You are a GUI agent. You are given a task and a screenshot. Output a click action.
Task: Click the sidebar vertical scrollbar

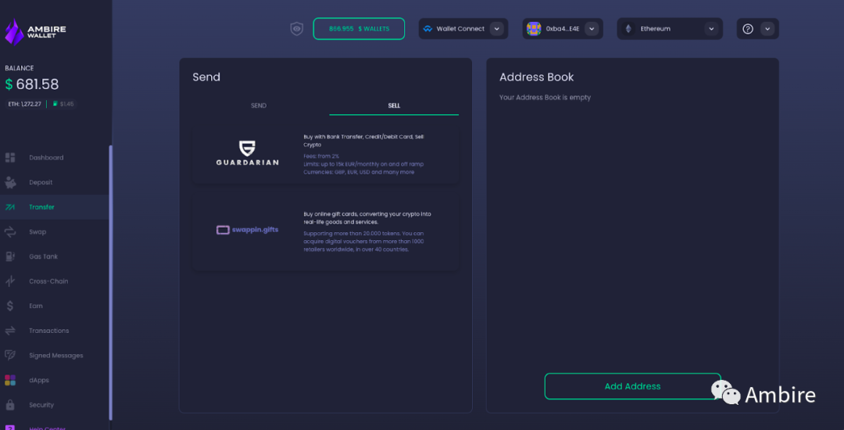(111, 282)
